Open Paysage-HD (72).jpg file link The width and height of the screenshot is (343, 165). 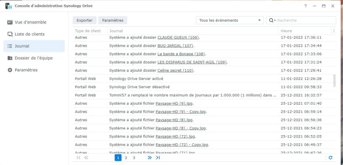click(x=175, y=137)
